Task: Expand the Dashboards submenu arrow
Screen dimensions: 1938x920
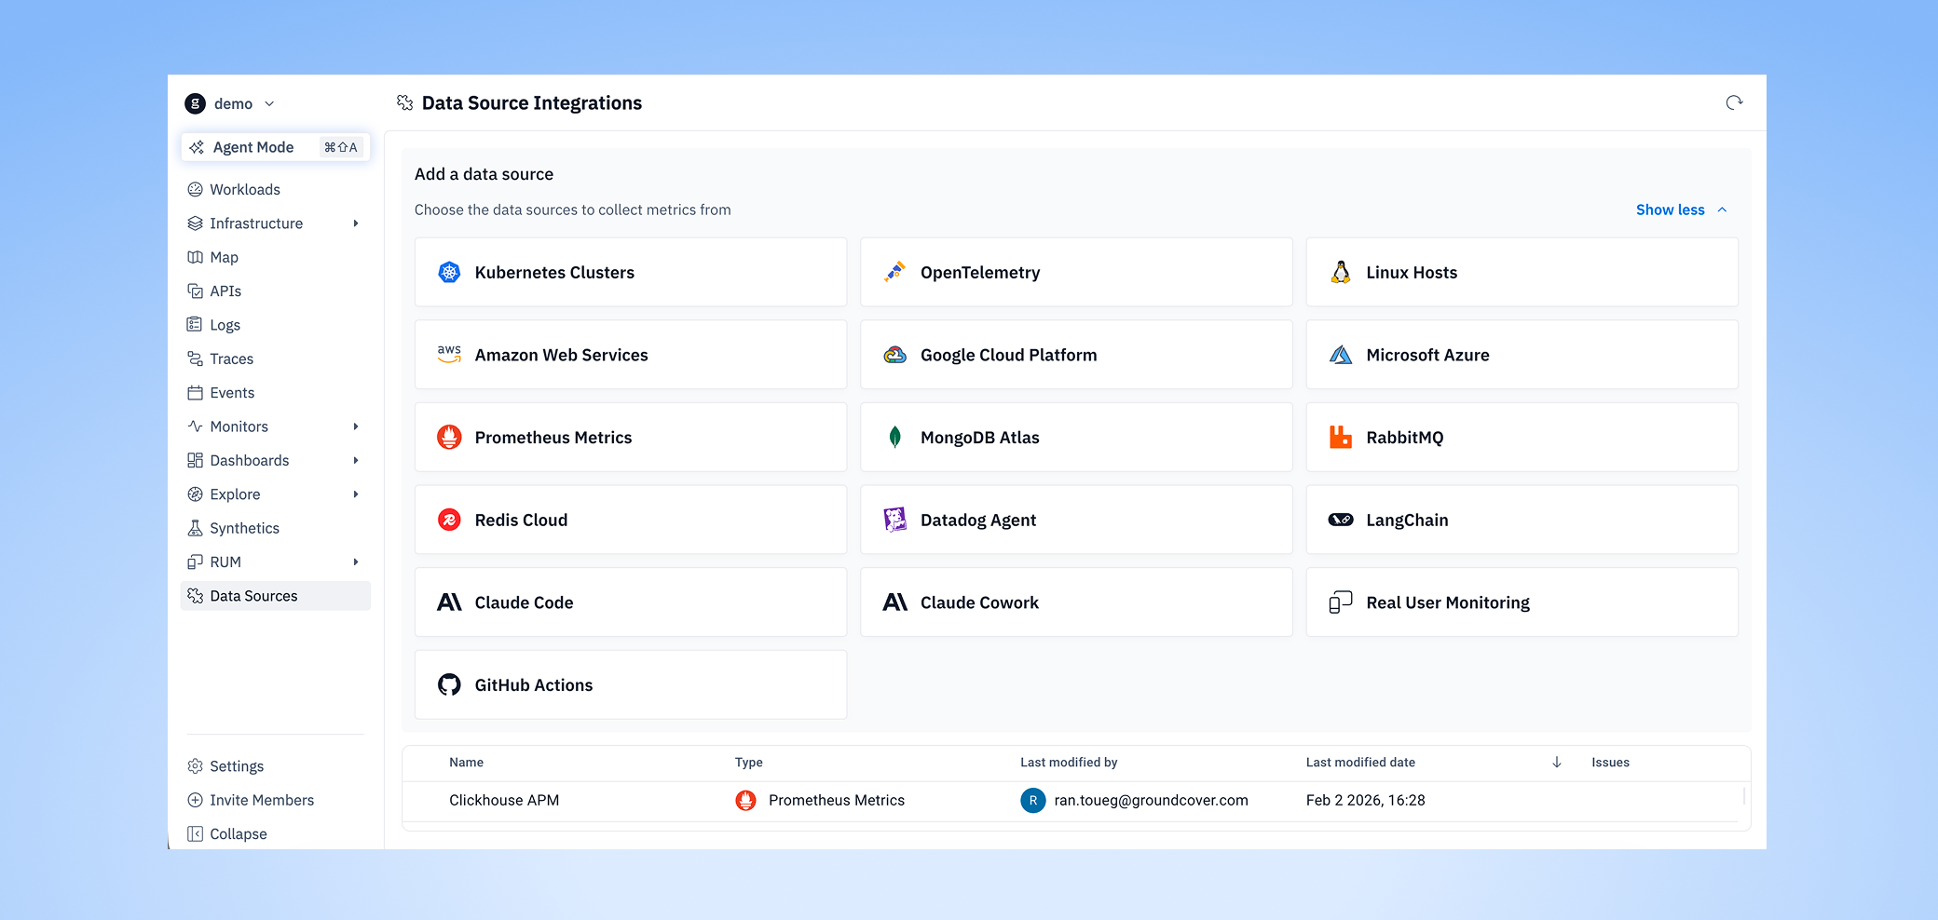Action: 356,460
